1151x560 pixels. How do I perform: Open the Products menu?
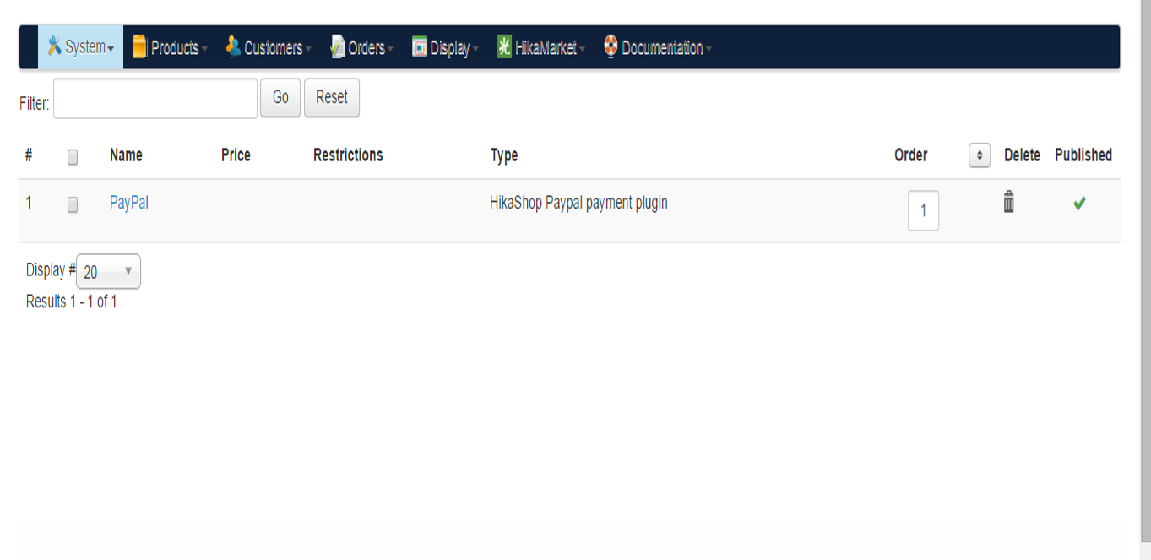click(x=169, y=47)
